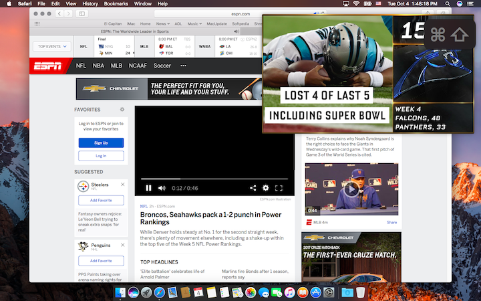Screen dimensions: 481x301
Task: Open the NFL section in ESPN nav
Action: click(81, 66)
